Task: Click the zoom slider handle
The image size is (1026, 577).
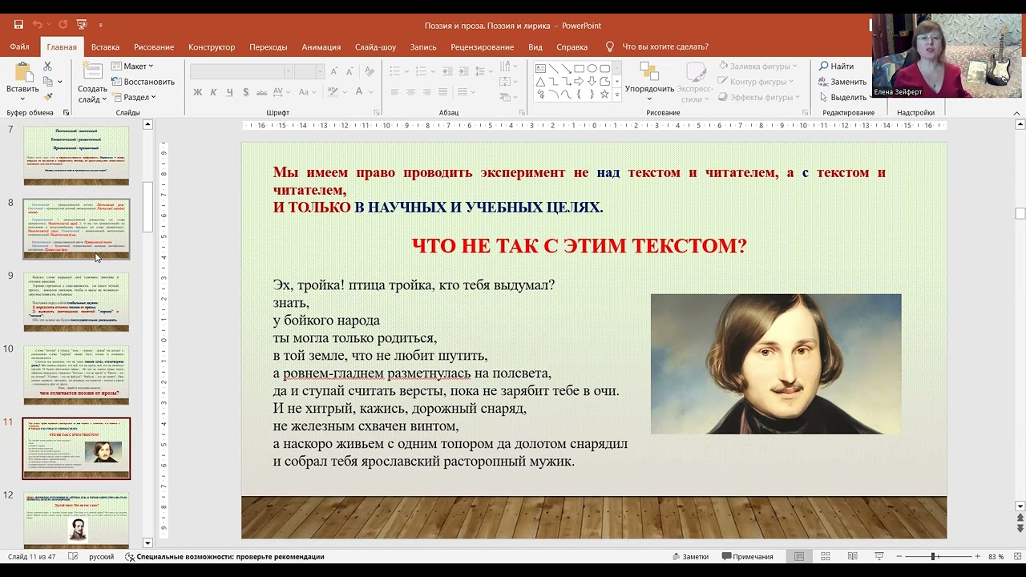Action: [x=935, y=557]
